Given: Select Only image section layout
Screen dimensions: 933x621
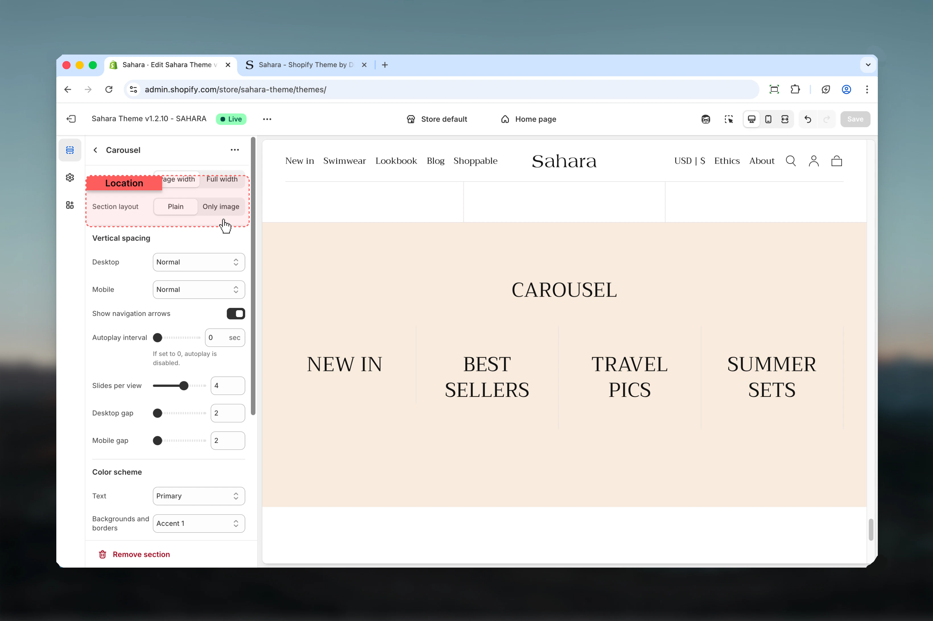Looking at the screenshot, I should point(221,207).
